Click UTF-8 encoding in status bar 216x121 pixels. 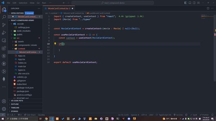point(144,115)
